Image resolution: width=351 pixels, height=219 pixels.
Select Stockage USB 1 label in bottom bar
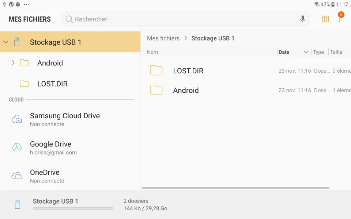(x=56, y=201)
